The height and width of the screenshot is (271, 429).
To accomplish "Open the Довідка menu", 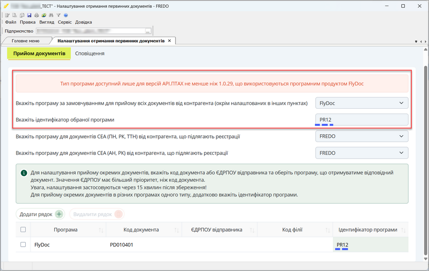I will pyautogui.click(x=83, y=22).
